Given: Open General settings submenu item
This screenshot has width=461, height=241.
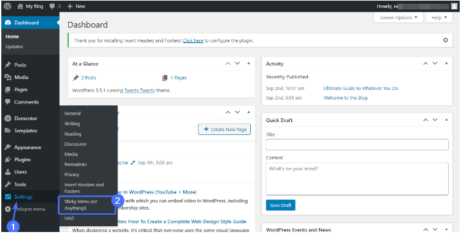Looking at the screenshot, I should (x=73, y=114).
